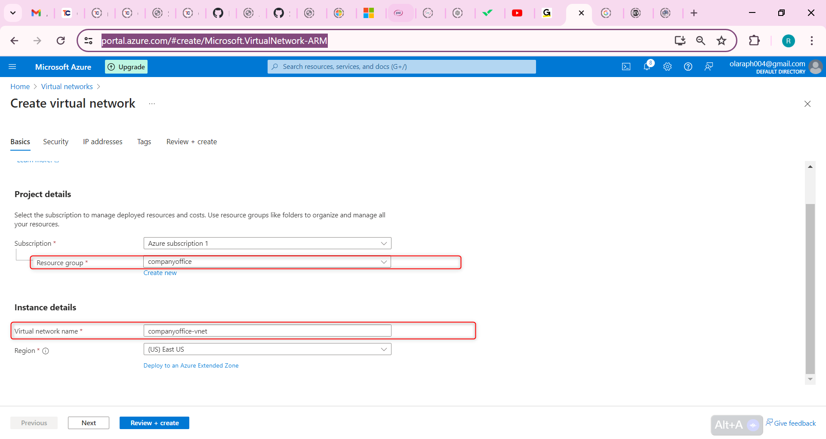Open the Chrome profile R avatar
The width and height of the screenshot is (826, 439).
point(789,41)
